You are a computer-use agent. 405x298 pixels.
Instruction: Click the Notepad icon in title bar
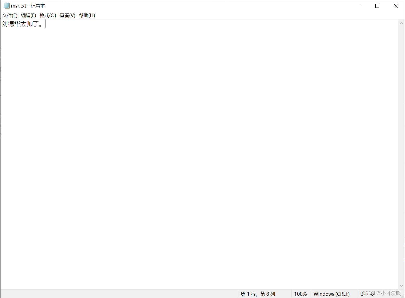click(6, 6)
